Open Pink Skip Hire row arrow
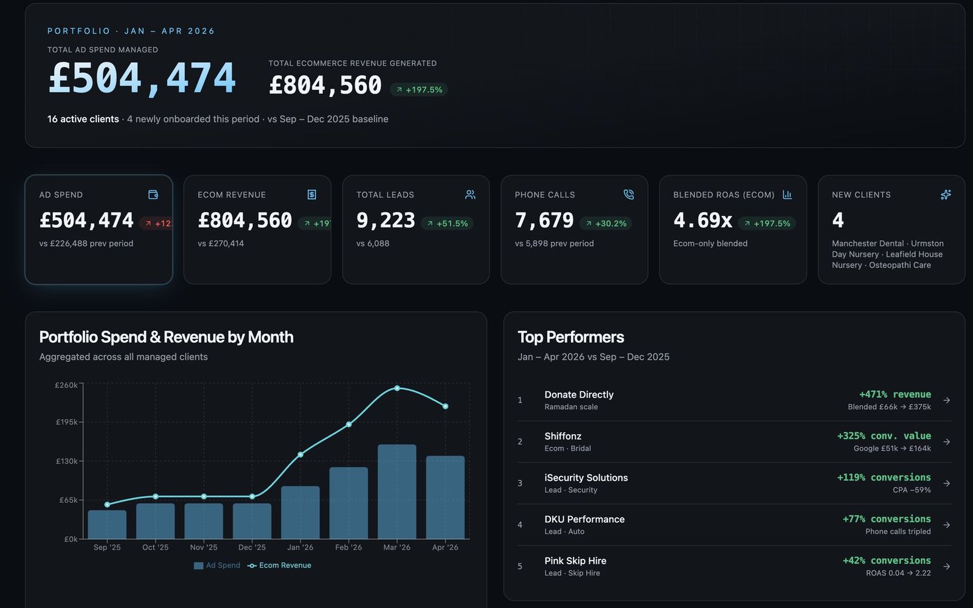 [x=947, y=566]
